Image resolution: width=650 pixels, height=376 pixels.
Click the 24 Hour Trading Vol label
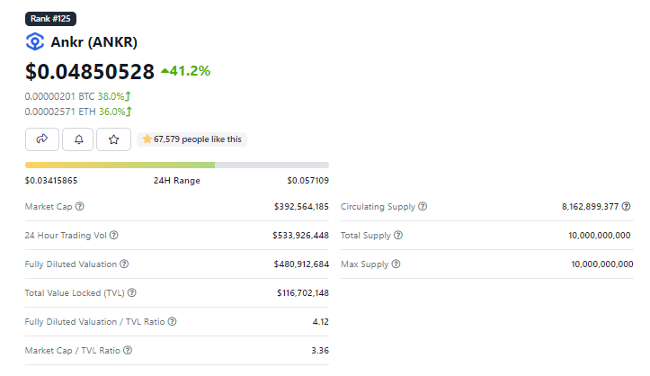tap(66, 235)
